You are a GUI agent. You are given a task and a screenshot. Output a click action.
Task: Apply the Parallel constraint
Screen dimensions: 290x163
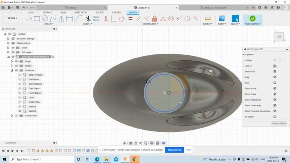[138, 19]
